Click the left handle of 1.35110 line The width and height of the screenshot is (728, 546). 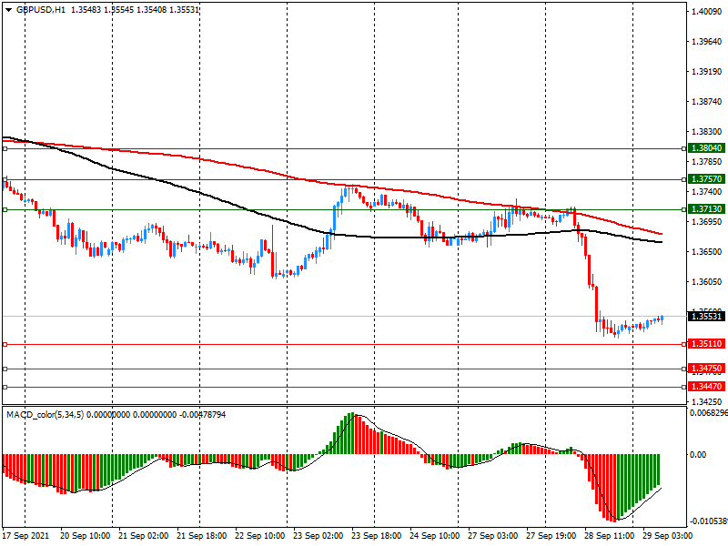[5, 345]
